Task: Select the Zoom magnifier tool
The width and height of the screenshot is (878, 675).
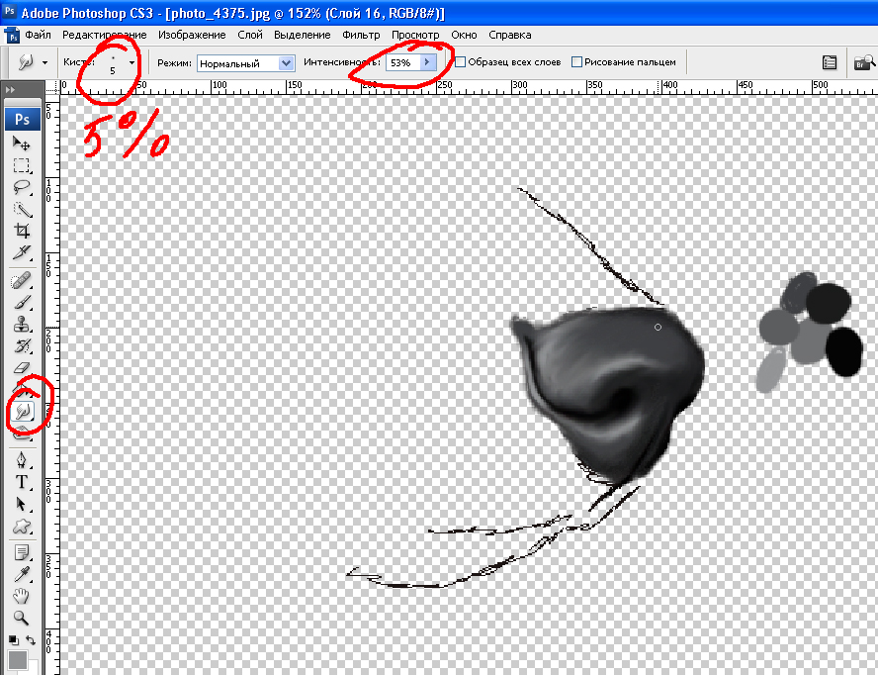Action: pyautogui.click(x=22, y=619)
